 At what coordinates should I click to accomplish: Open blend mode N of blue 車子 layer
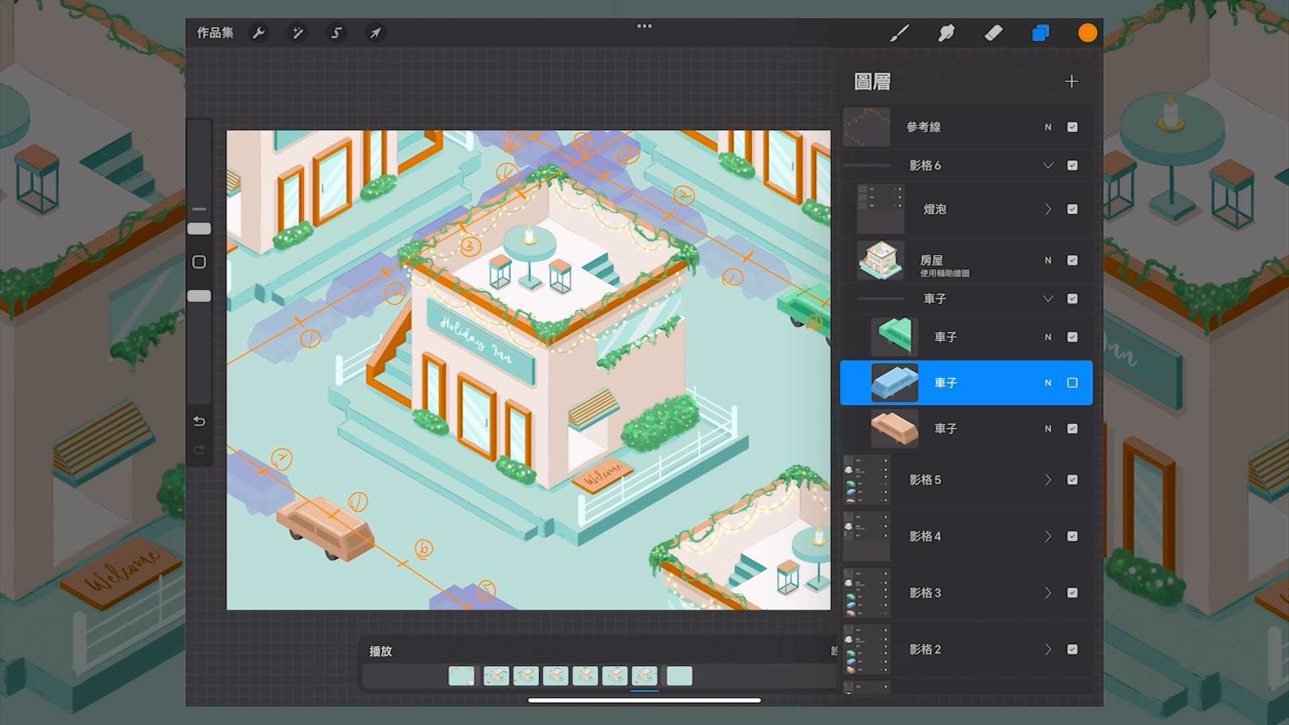coord(1048,383)
